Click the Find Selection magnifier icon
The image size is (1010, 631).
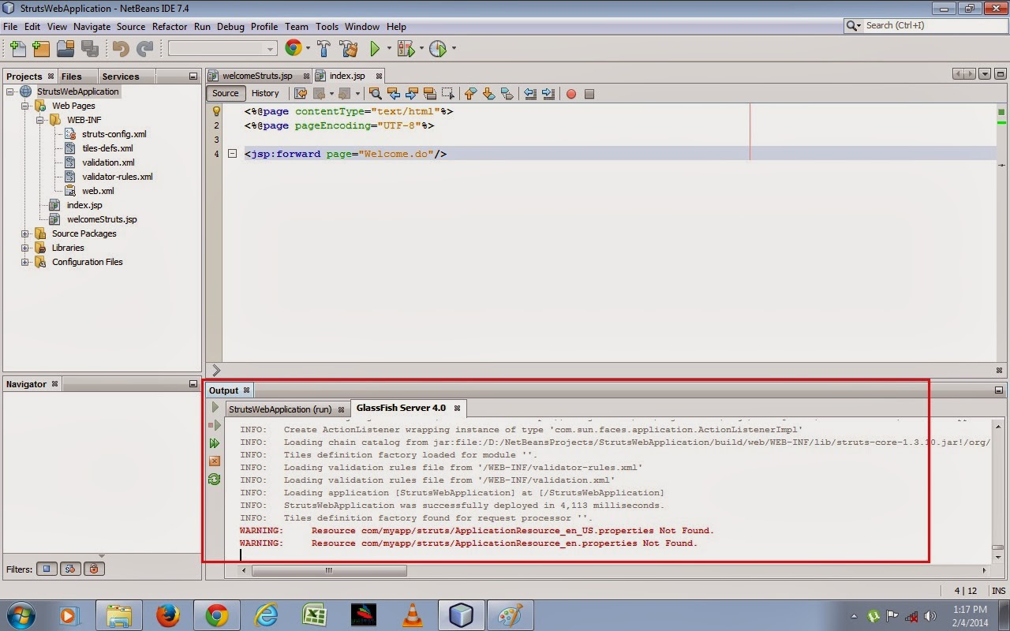click(375, 94)
